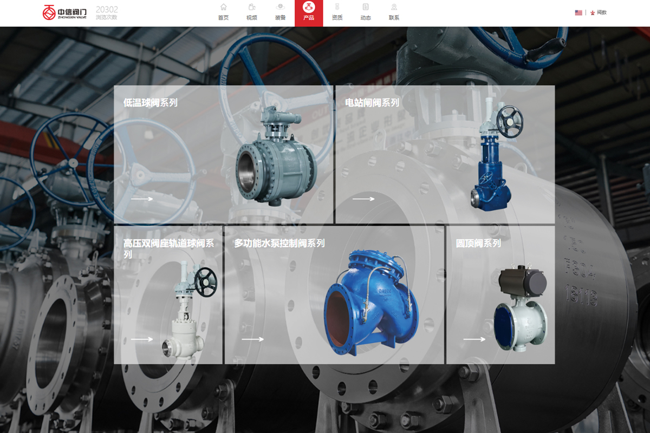Image resolution: width=650 pixels, height=433 pixels.
Task: Click arrow in the 多功能水泵控制阀系列 card
Action: pyautogui.click(x=252, y=339)
